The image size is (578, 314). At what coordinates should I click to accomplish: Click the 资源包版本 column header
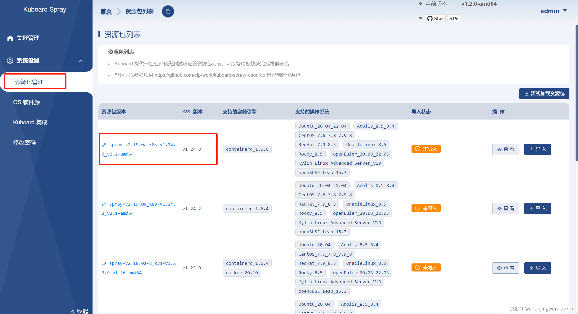tap(114, 112)
